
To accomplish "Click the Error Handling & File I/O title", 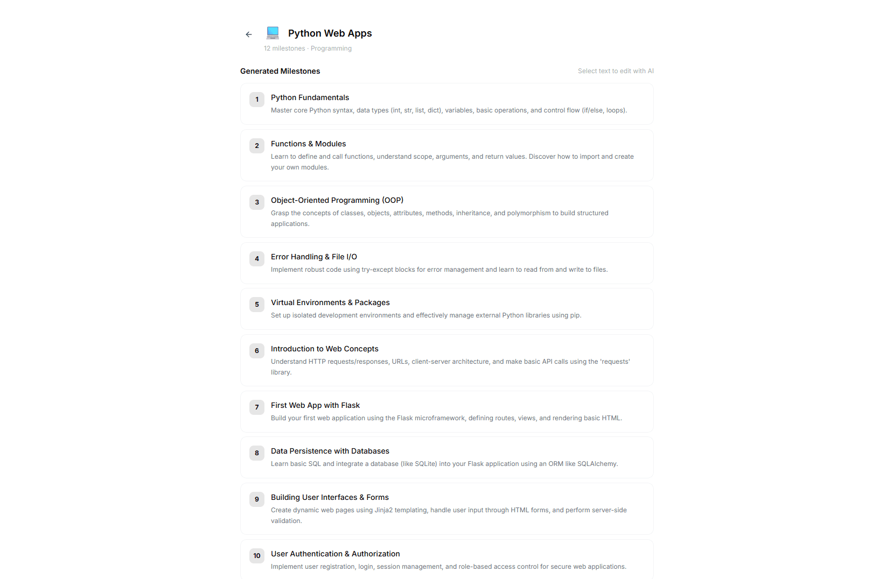I will (313, 257).
